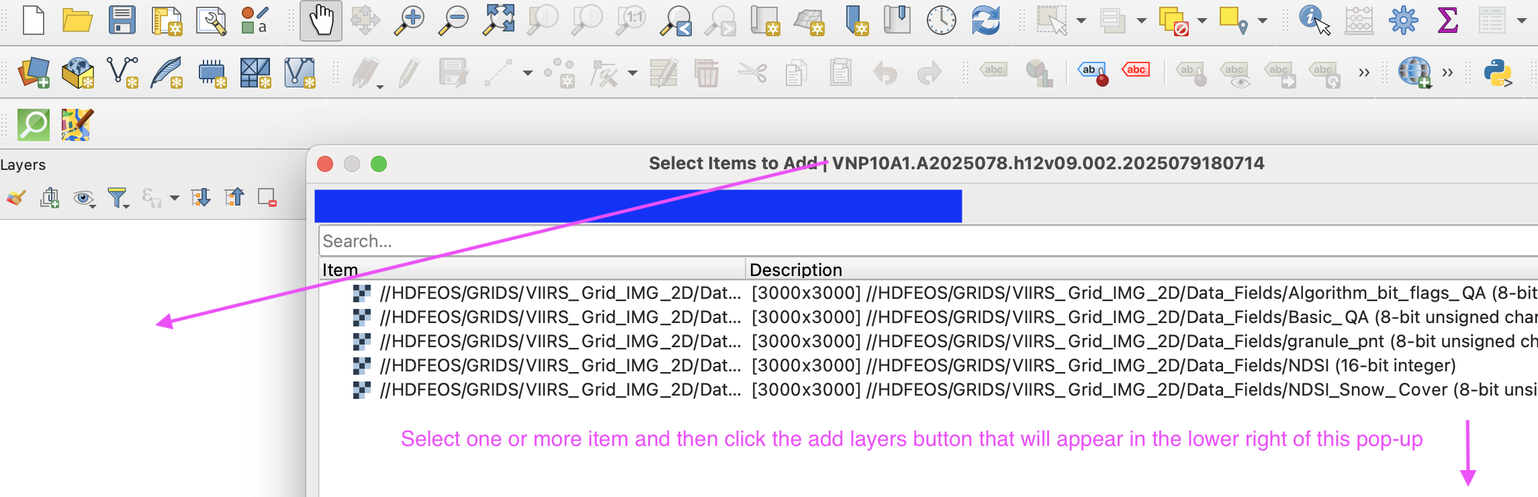Viewport: 1538px width, 497px height.
Task: Open attribute table dropdown arrow
Action: pyautogui.click(x=1522, y=21)
